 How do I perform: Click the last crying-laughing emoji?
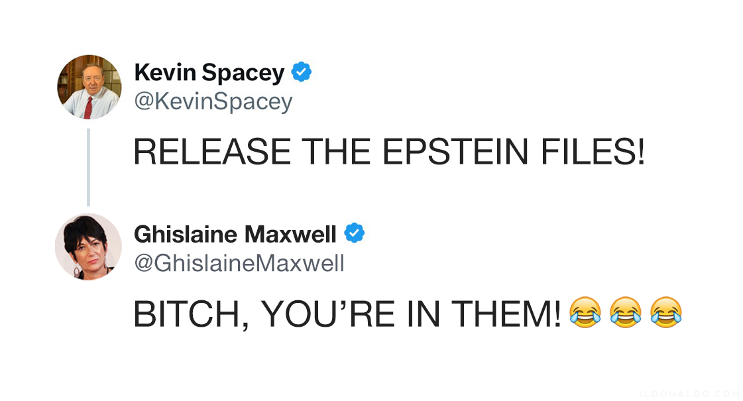pyautogui.click(x=666, y=312)
